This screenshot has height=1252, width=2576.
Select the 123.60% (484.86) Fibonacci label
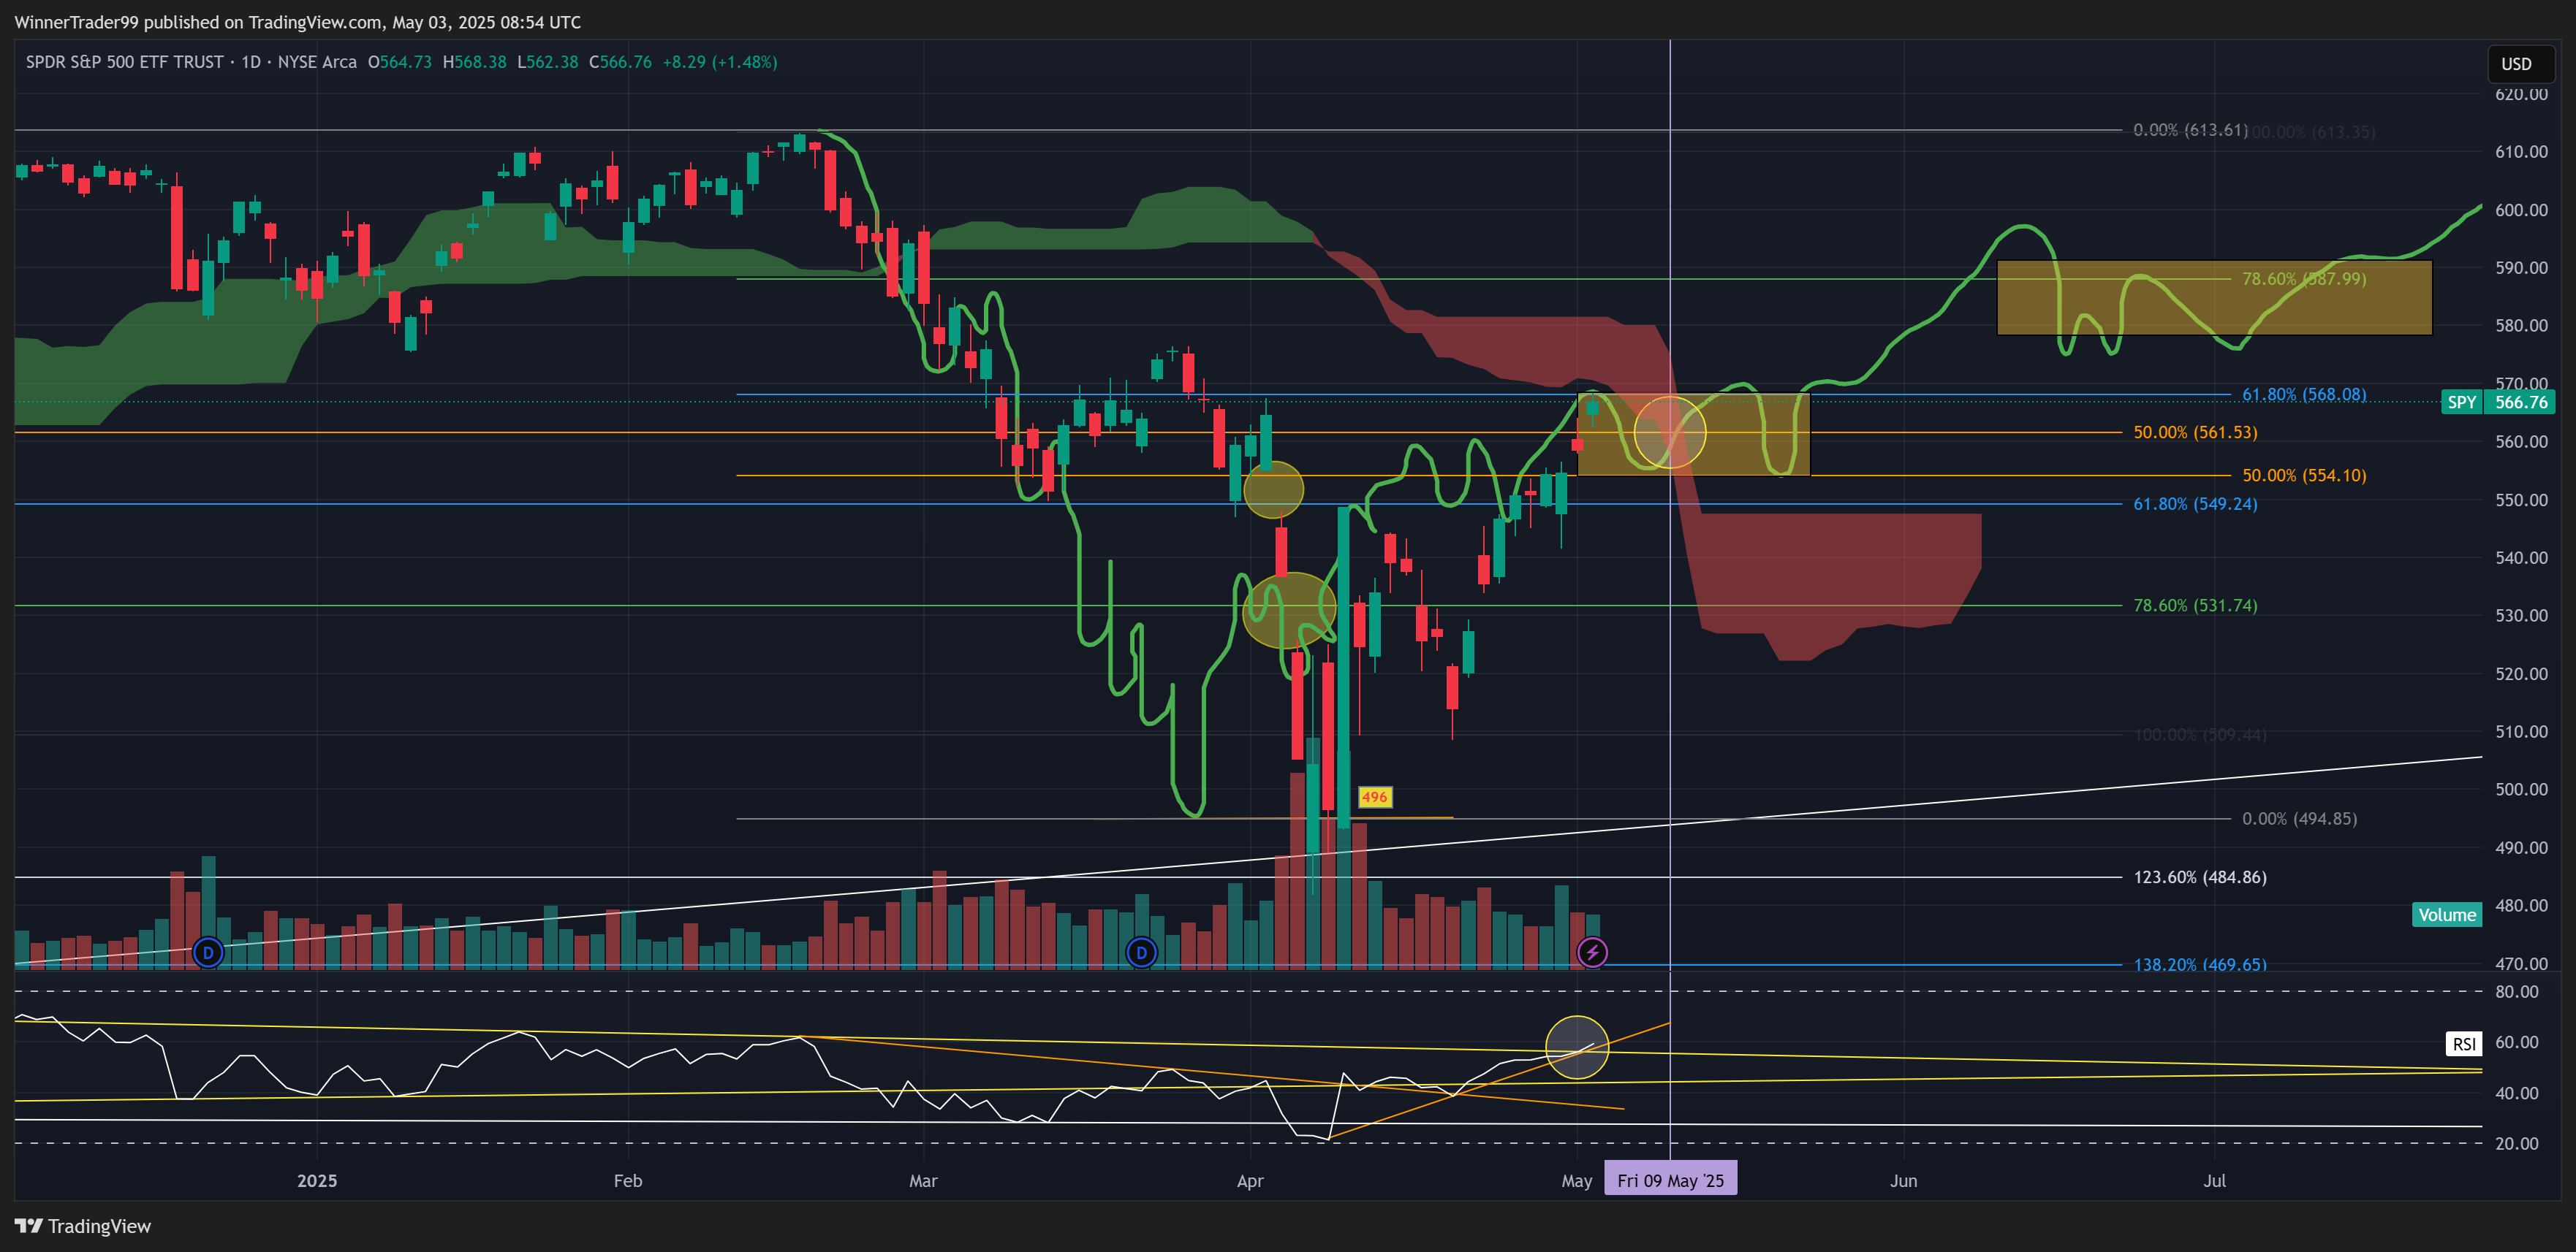tap(2200, 877)
